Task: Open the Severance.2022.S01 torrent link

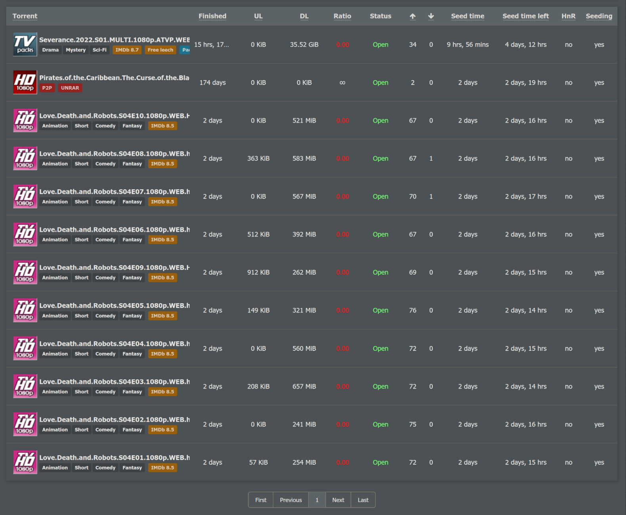Action: (114, 40)
